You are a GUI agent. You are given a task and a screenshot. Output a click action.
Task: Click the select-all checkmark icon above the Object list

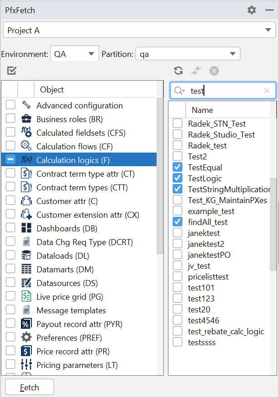12,71
